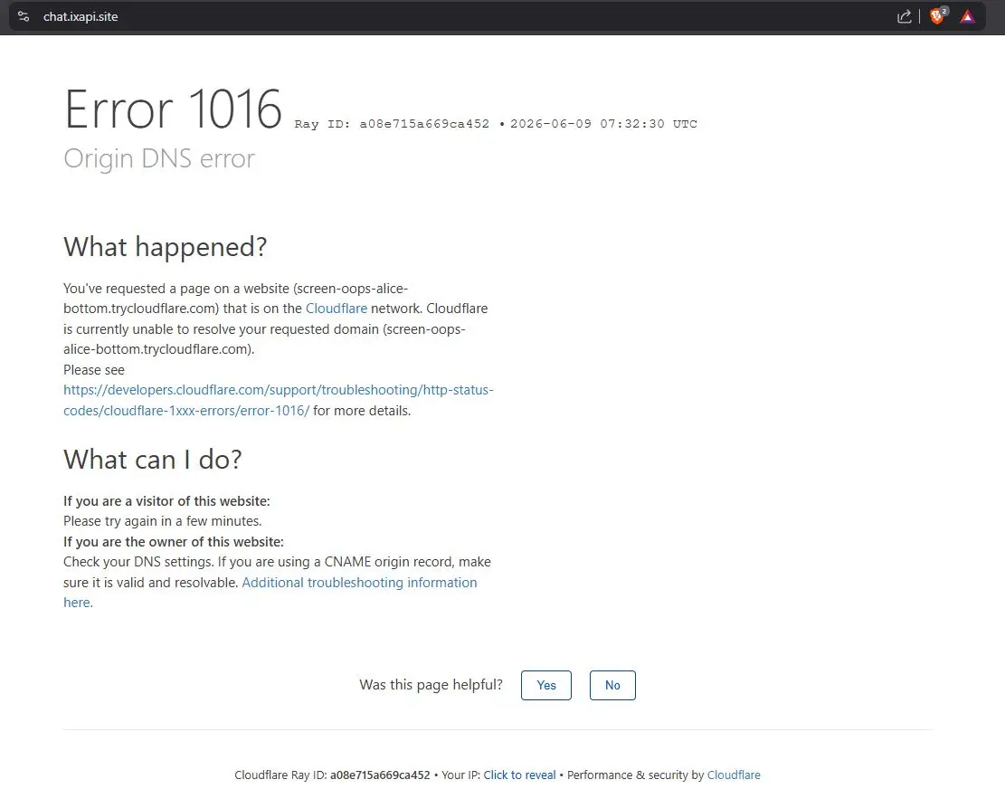The height and width of the screenshot is (789, 1005).
Task: Click Ray ID text near heading
Action: click(392, 124)
